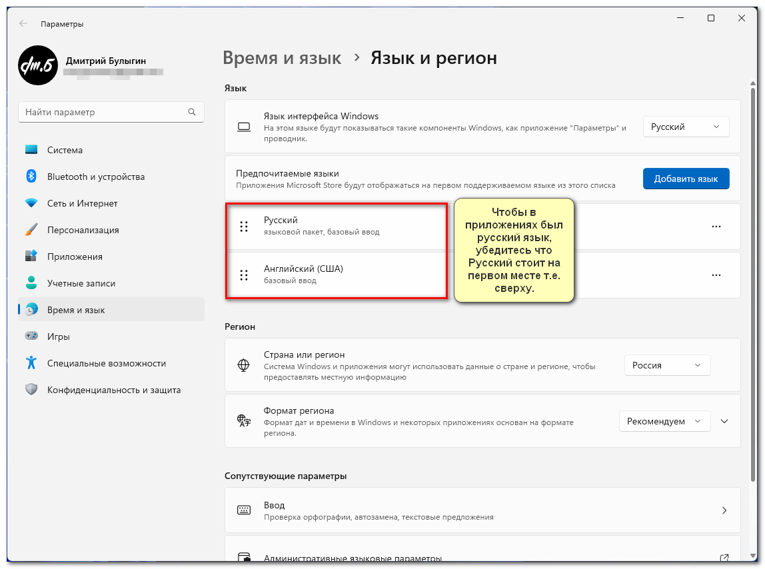Open Windows display language dropdown
The image size is (765, 569).
coord(686,127)
